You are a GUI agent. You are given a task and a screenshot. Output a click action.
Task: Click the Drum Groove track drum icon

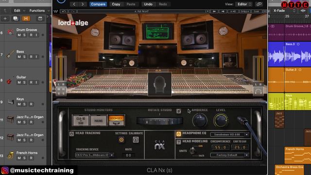point(10,32)
